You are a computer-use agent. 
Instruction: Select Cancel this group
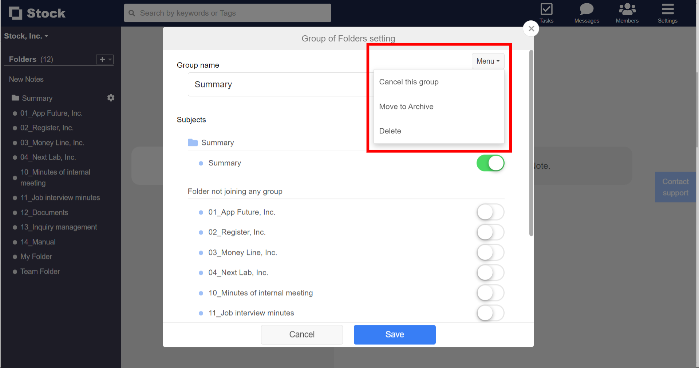click(x=408, y=82)
